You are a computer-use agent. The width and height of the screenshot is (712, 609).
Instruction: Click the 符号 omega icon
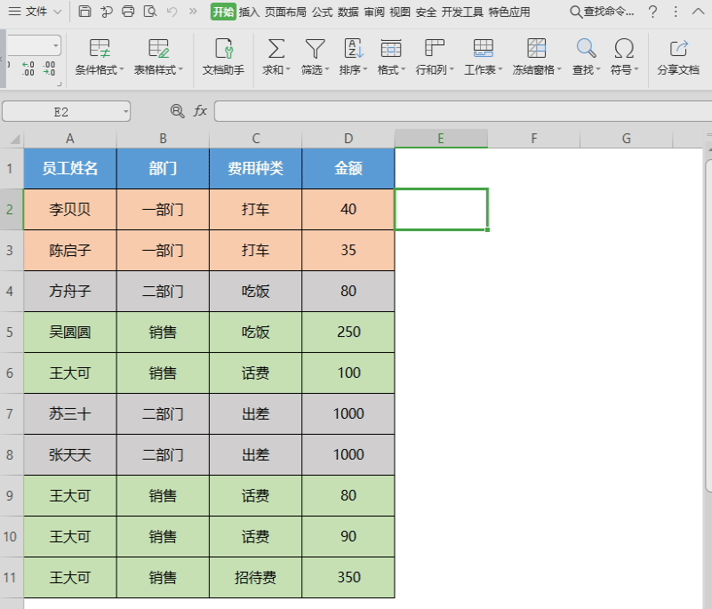[x=624, y=48]
